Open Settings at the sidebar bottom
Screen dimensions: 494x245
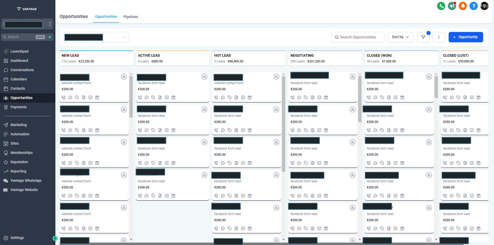pyautogui.click(x=14, y=238)
